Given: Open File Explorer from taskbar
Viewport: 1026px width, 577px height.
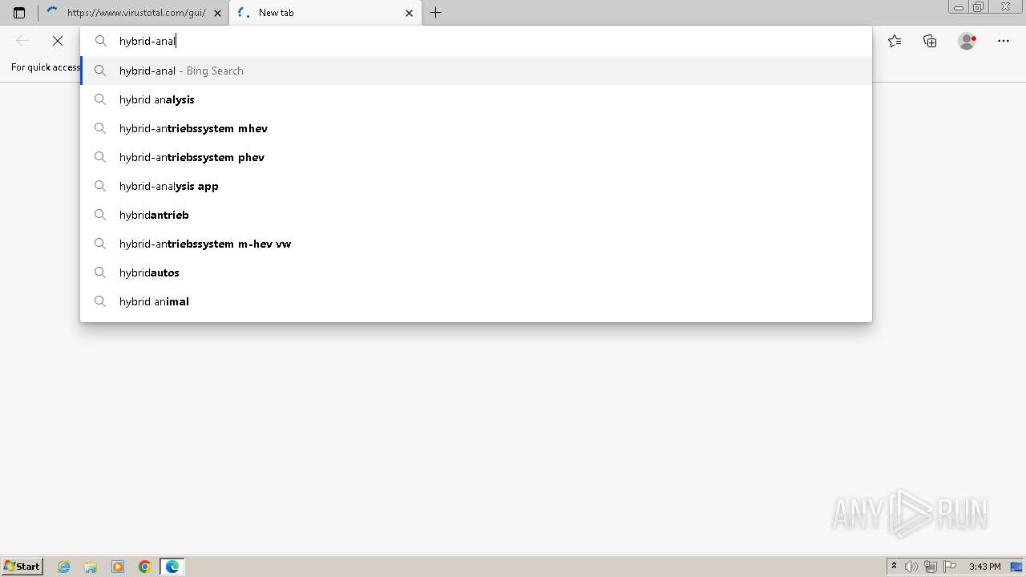Looking at the screenshot, I should pyautogui.click(x=91, y=567).
